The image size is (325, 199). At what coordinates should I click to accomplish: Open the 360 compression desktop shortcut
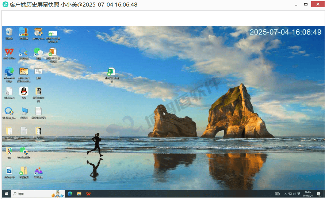(24, 33)
